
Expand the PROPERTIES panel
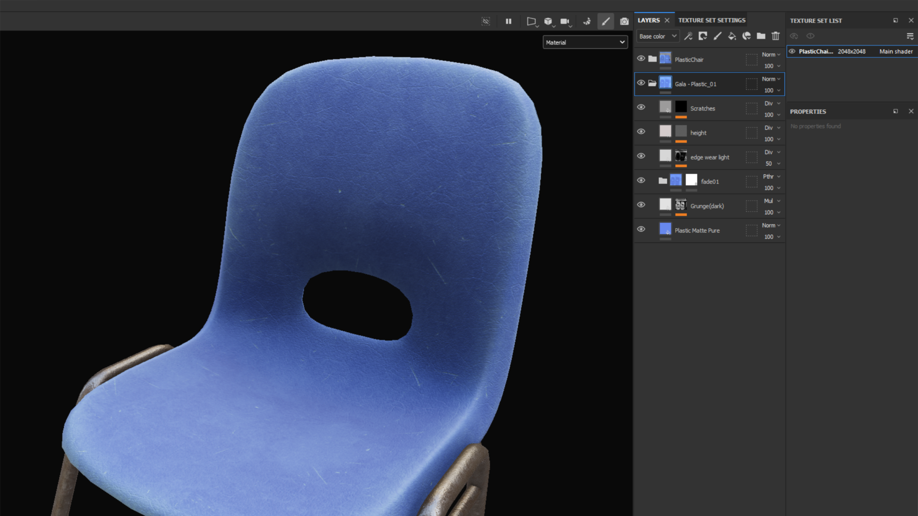(x=895, y=111)
